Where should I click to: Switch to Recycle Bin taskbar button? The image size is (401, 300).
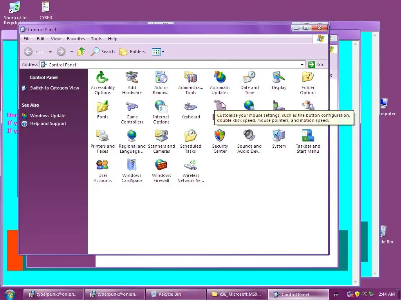tap(176, 294)
